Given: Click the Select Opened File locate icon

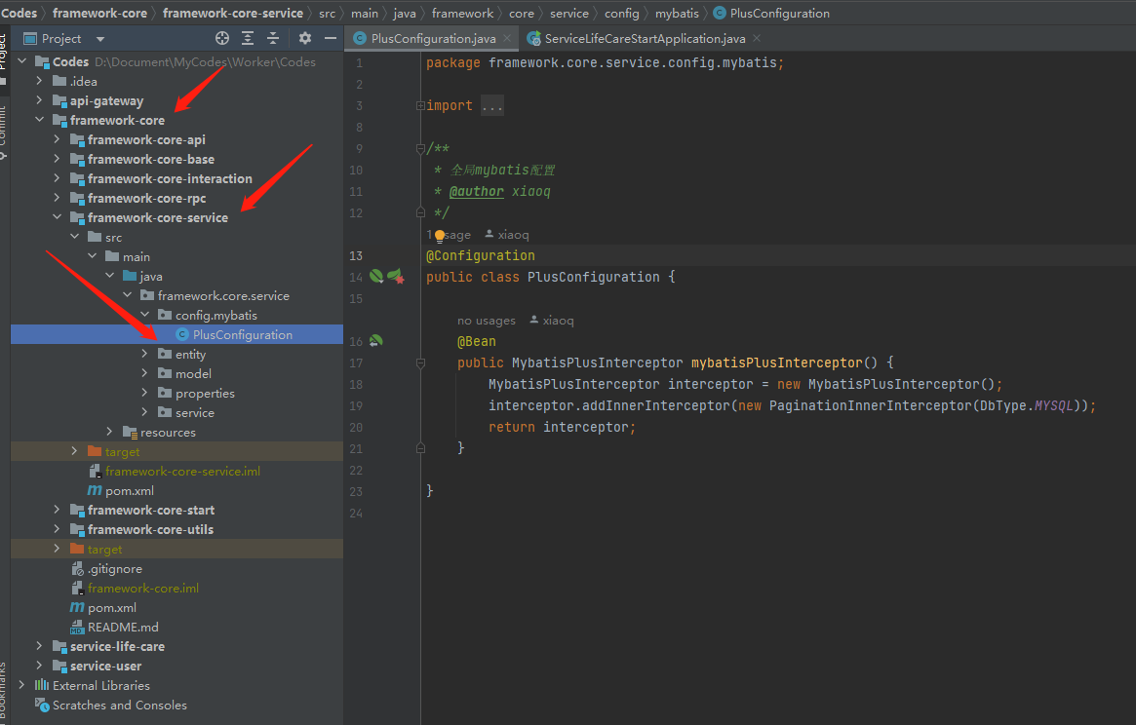Looking at the screenshot, I should 222,38.
